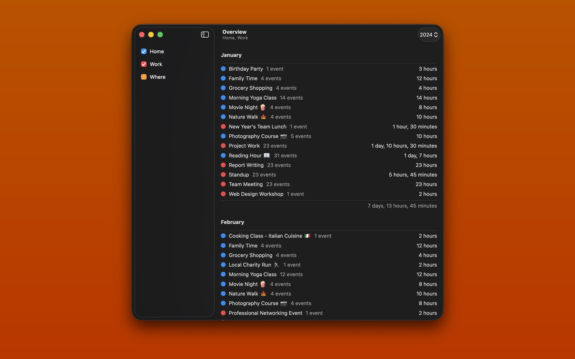Click the Team Meeting entry name
The image size is (575, 359).
(x=245, y=184)
